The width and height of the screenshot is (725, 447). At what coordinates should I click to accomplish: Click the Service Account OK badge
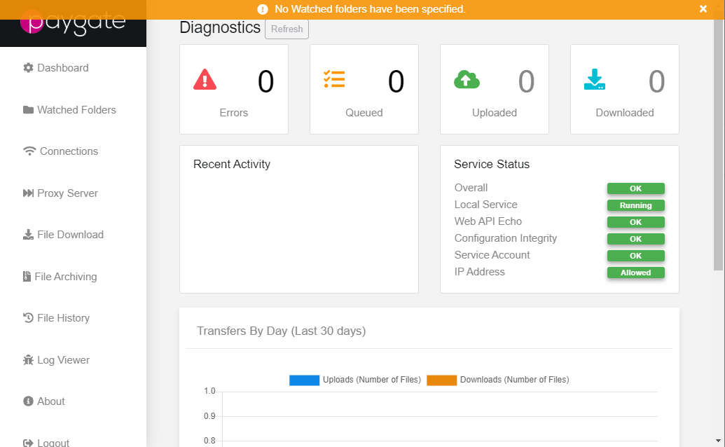636,256
